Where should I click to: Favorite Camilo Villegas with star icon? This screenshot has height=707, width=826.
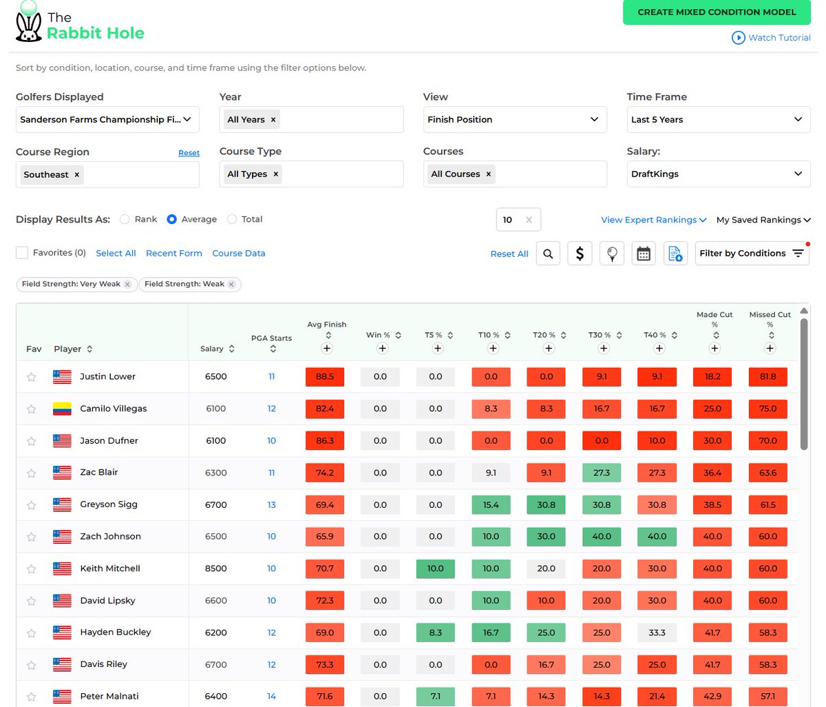click(31, 409)
